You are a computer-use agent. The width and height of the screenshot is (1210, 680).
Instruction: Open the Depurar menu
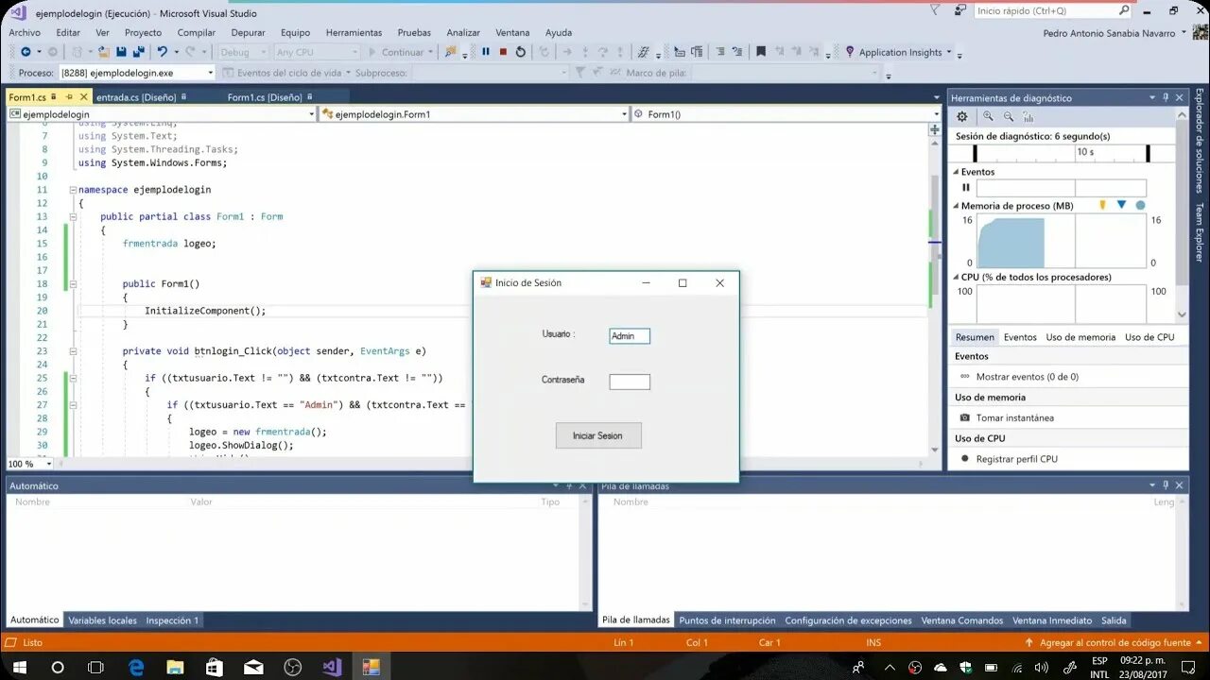[249, 32]
